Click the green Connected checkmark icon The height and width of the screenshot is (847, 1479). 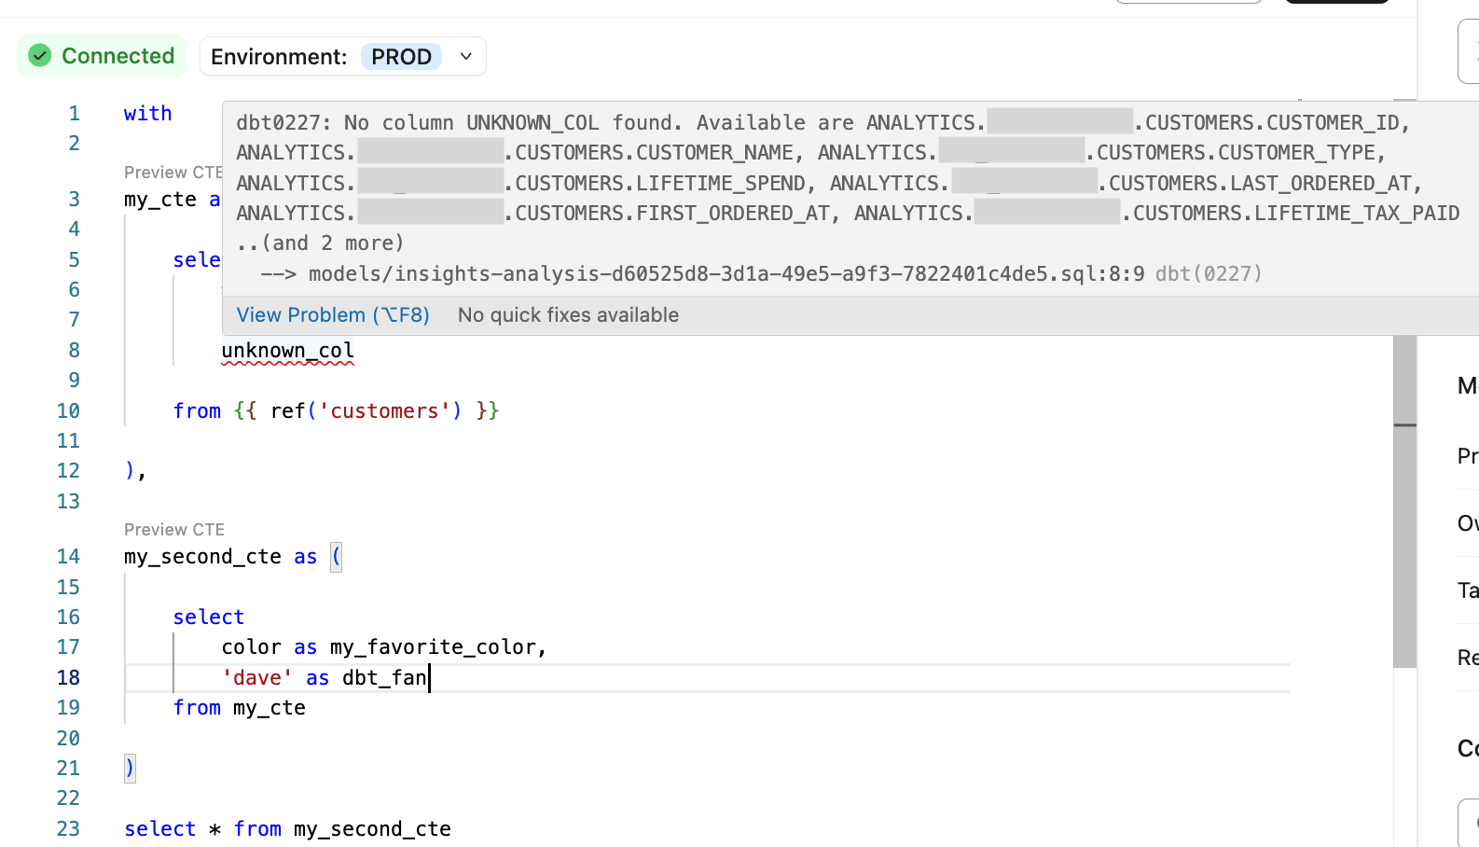pyautogui.click(x=40, y=56)
